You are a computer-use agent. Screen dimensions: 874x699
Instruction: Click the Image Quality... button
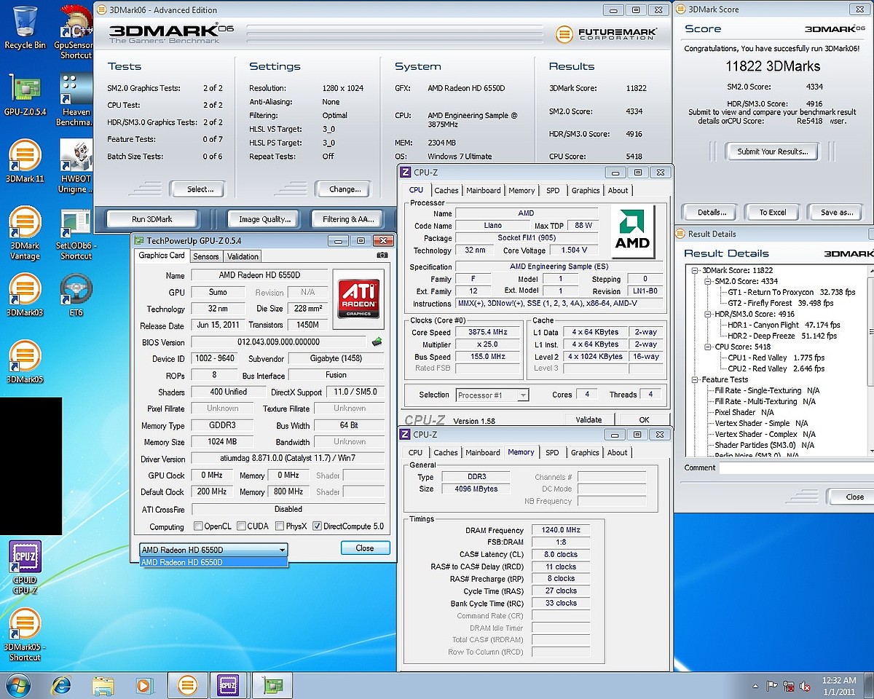point(265,218)
